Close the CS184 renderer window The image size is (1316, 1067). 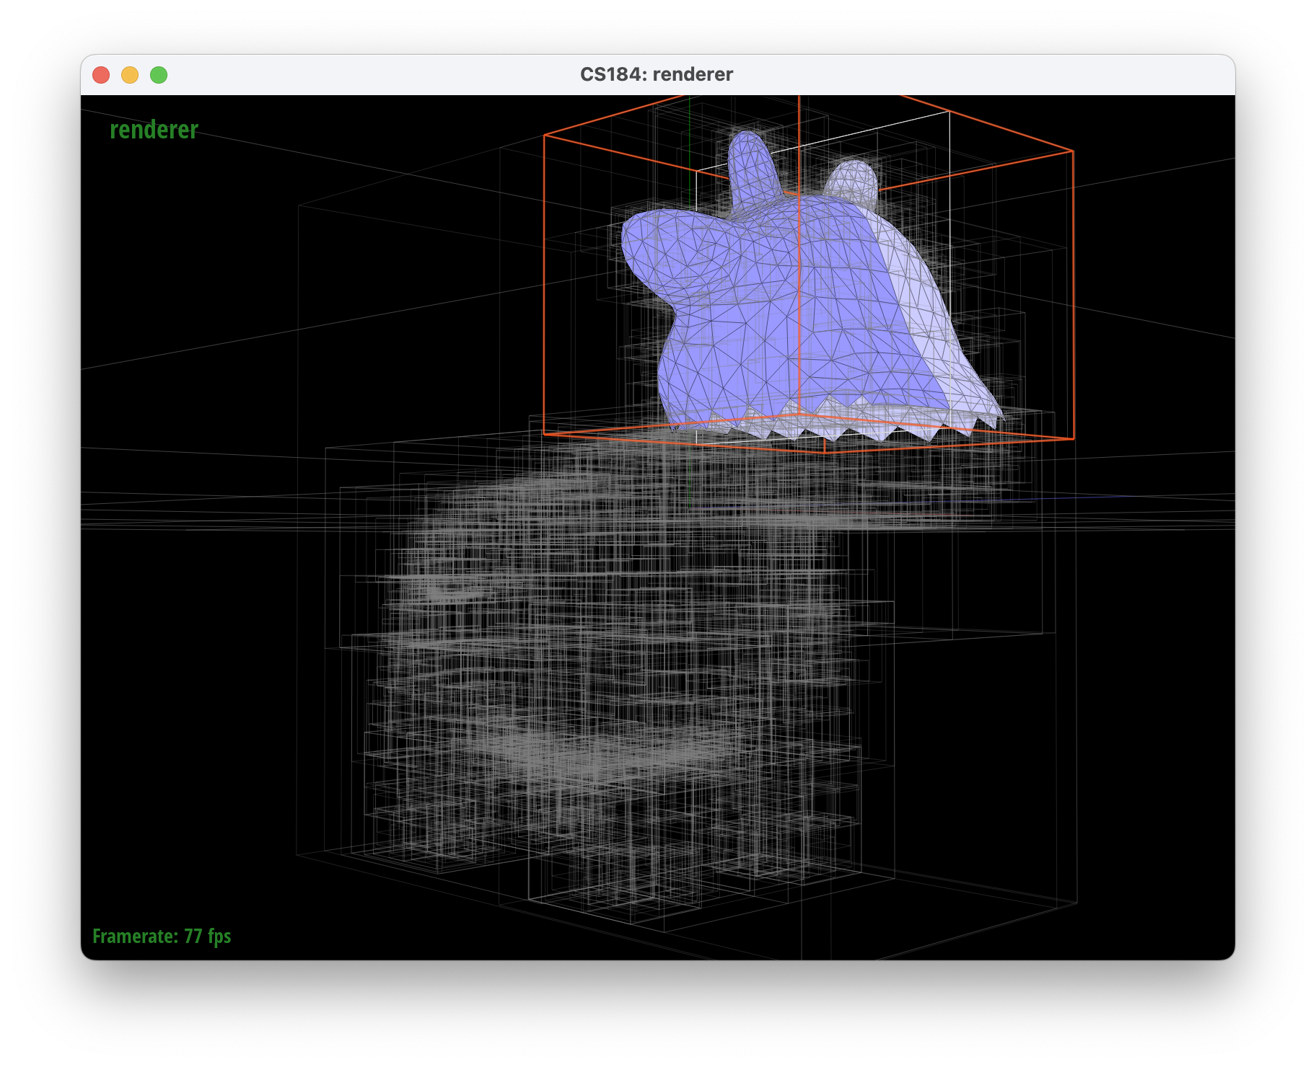tap(101, 75)
